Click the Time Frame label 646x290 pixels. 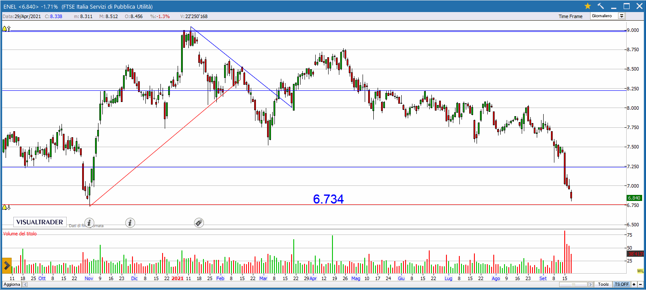tap(570, 16)
